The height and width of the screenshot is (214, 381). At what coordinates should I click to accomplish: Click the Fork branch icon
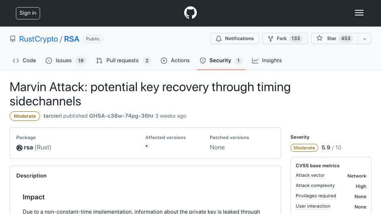(270, 38)
